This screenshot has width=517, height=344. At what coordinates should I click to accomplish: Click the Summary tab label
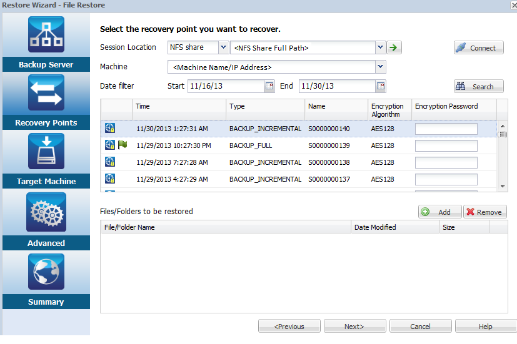pyautogui.click(x=46, y=302)
